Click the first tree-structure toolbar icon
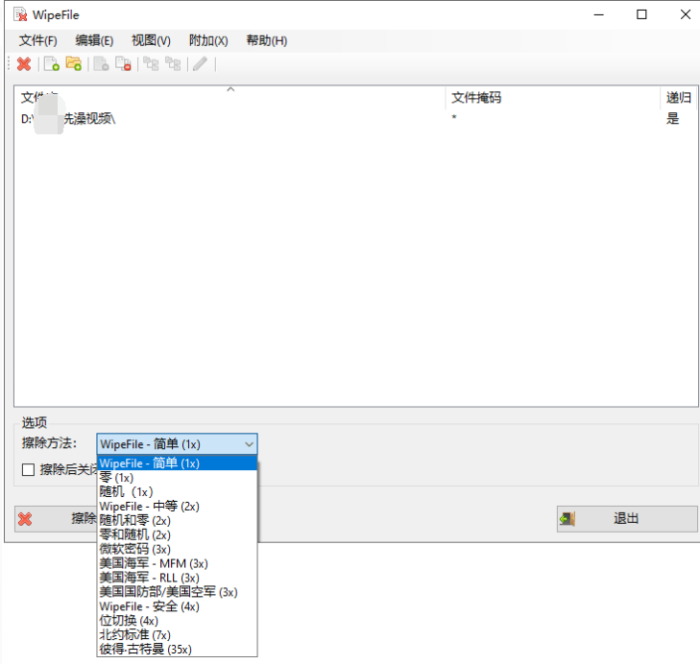 [x=151, y=64]
